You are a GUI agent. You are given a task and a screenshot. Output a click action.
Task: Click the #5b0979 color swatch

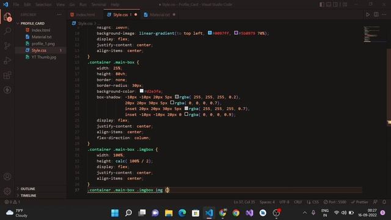[236, 32]
